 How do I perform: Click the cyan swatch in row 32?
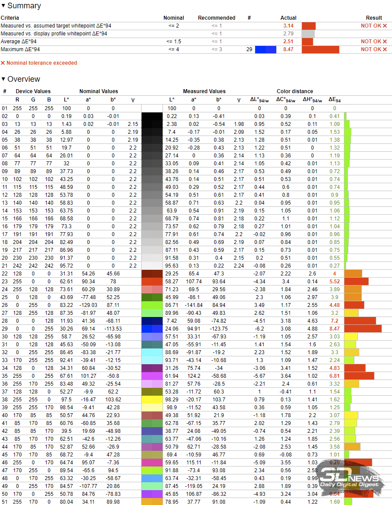coord(152,352)
